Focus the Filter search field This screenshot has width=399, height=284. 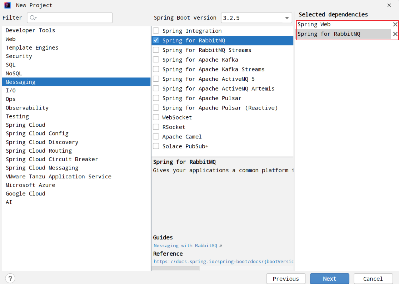point(70,18)
